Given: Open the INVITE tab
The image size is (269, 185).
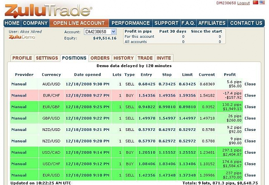Looking at the screenshot, I should coord(164,58).
